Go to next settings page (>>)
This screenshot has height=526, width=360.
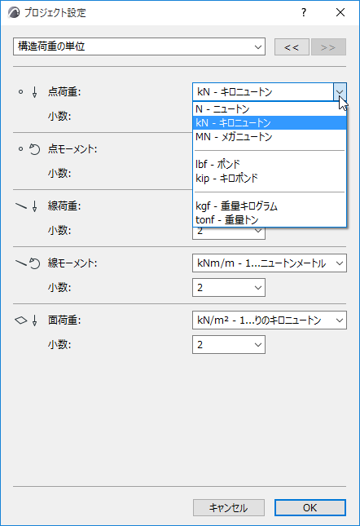click(328, 47)
